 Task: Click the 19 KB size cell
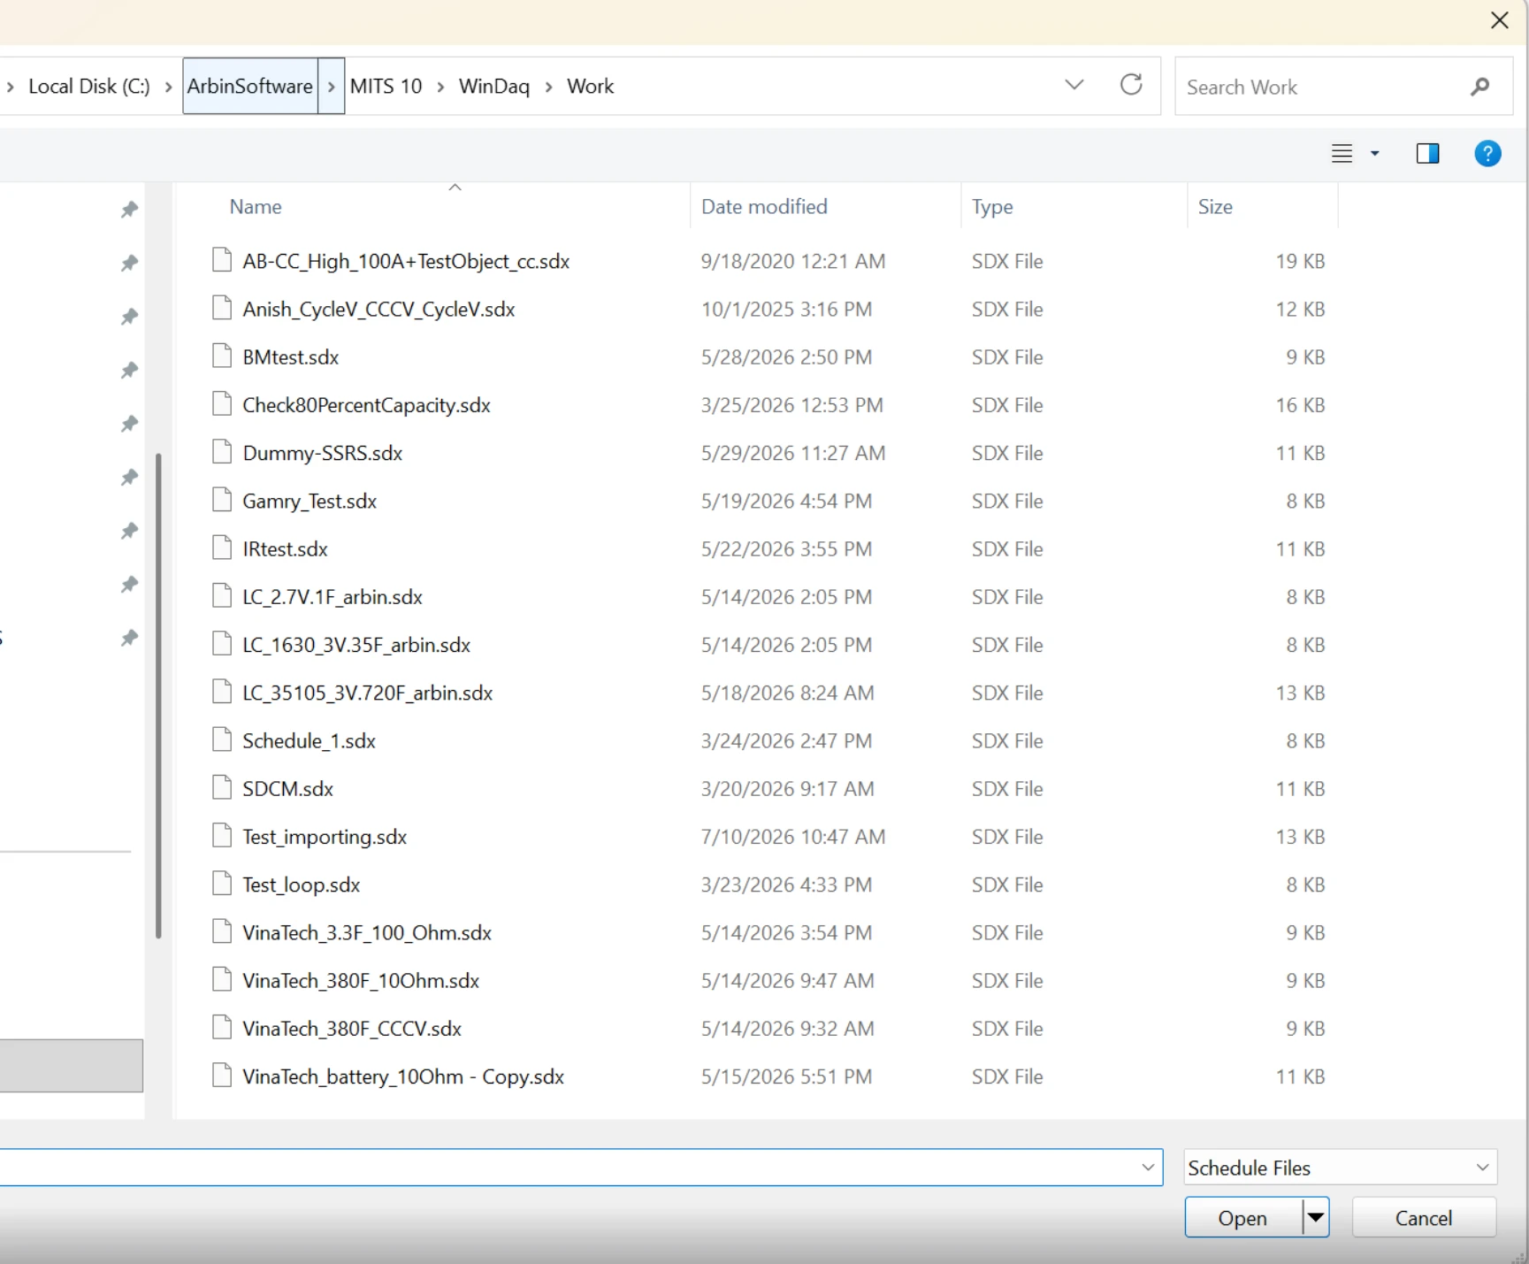(1300, 261)
